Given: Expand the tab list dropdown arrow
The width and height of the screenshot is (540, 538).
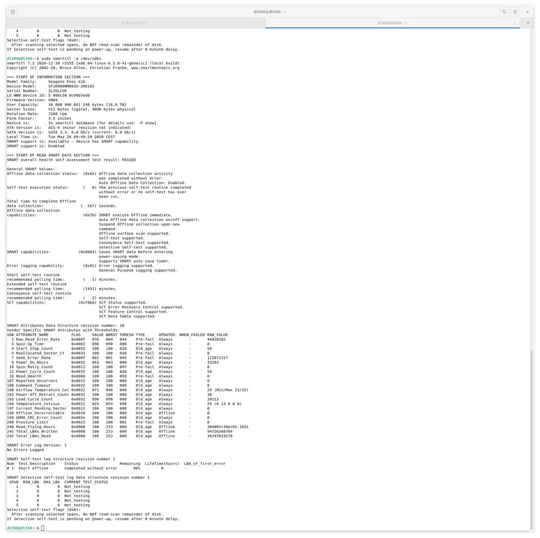Looking at the screenshot, I should (x=528, y=23).
